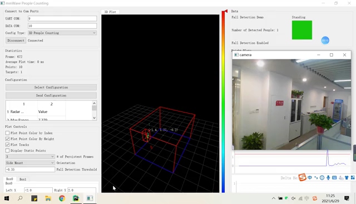This screenshot has height=204, width=356.
Task: Click the Disconnect button
Action: click(16, 40)
